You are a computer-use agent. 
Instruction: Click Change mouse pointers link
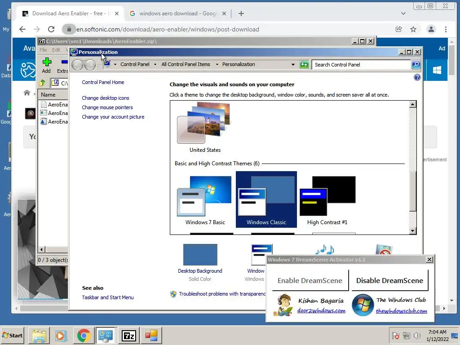coord(107,107)
